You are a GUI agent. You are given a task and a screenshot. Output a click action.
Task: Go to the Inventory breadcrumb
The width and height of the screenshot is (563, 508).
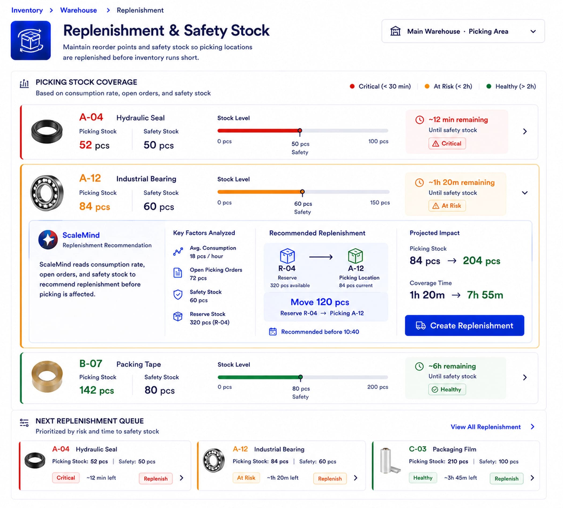(27, 10)
